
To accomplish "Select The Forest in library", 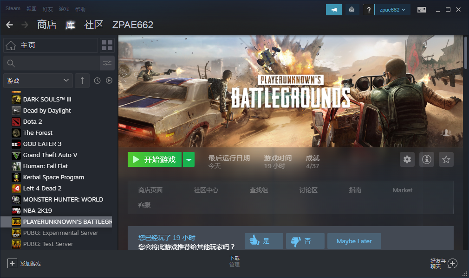I will [56, 133].
